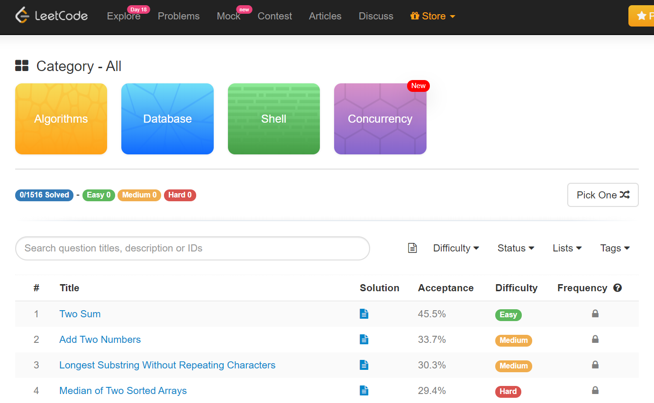Open solution icon for Median of Two Sorted Arrays

364,390
